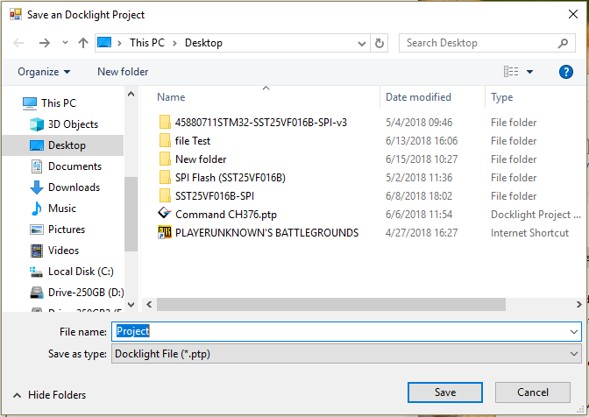
Task: Refresh the Desktop folder view
Action: tap(380, 43)
